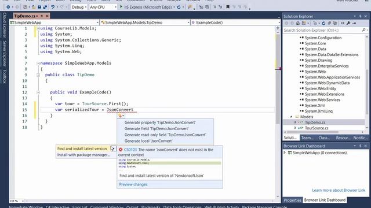Open the Cloud Explorer side tab

click(x=4, y=25)
